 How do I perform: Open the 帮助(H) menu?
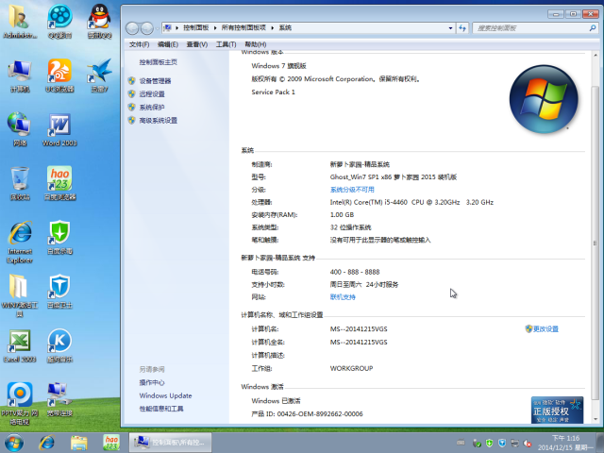tap(256, 44)
